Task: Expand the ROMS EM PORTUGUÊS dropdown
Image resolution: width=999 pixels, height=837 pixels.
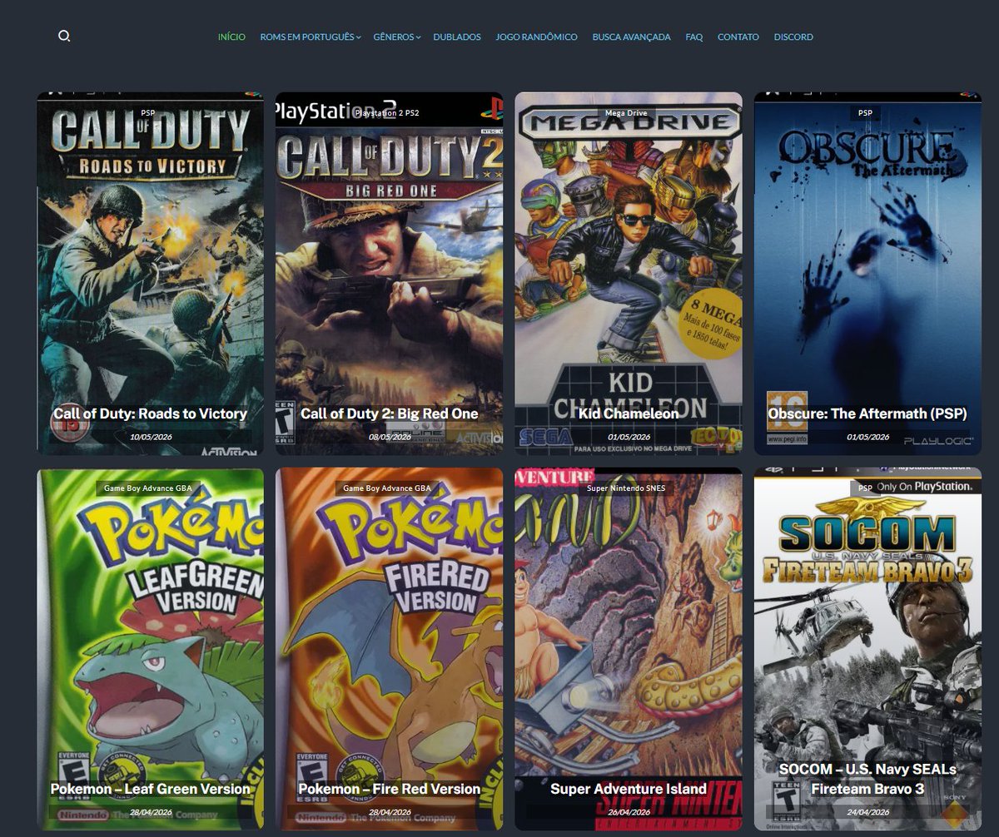Action: pyautogui.click(x=310, y=37)
